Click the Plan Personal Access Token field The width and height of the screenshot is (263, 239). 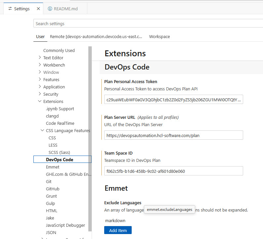pos(174,99)
